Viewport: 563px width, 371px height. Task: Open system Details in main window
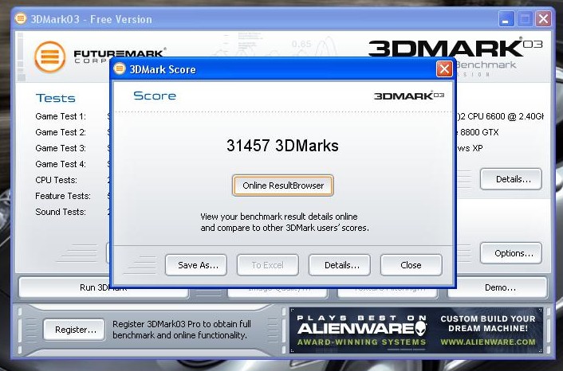pyautogui.click(x=511, y=179)
